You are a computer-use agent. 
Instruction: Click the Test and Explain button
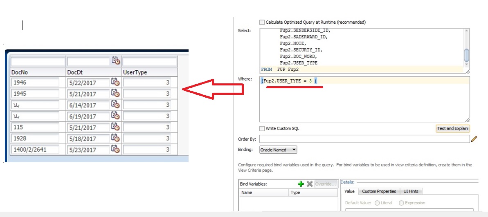pyautogui.click(x=453, y=128)
